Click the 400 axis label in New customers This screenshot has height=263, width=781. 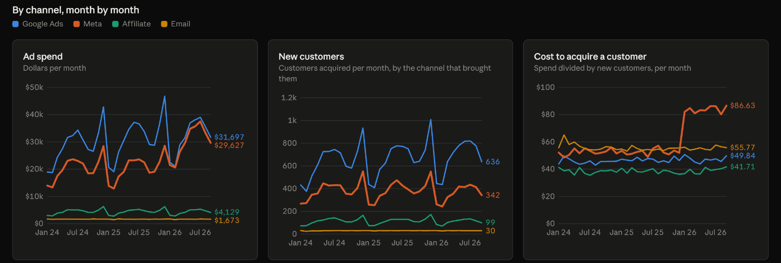[290, 188]
